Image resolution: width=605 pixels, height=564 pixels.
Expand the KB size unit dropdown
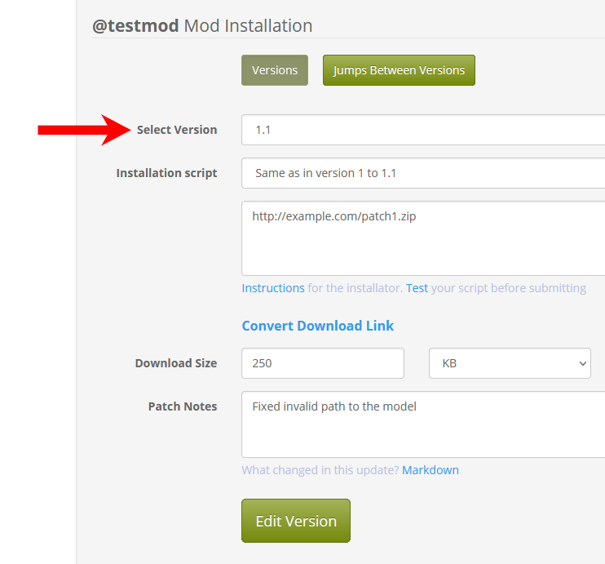[510, 363]
